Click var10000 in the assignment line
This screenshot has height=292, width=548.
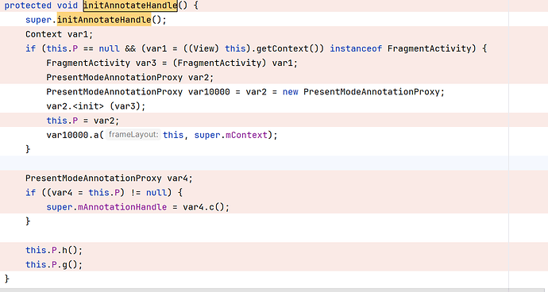[x=209, y=92]
